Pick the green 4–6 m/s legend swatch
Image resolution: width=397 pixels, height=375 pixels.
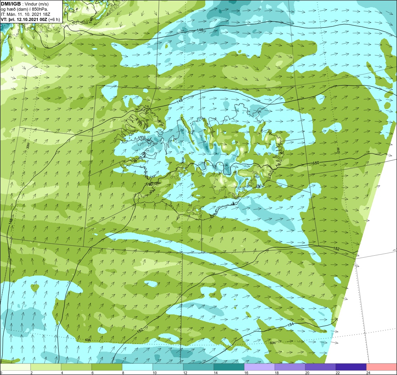click(76, 367)
